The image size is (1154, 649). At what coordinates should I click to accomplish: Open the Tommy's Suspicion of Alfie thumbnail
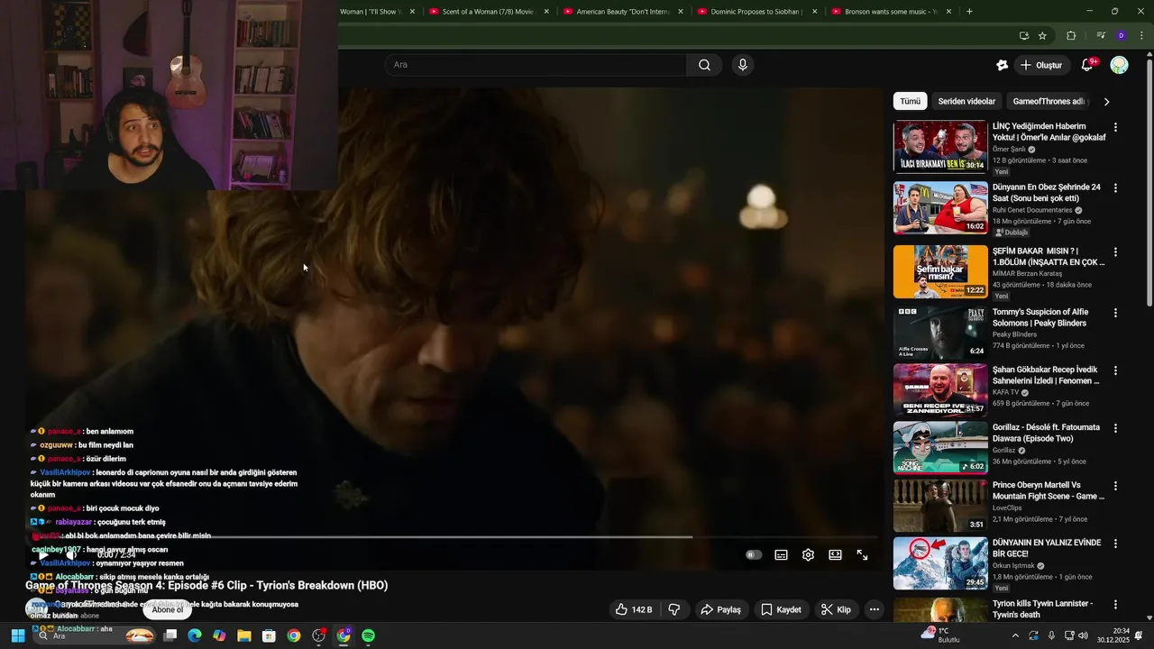pyautogui.click(x=940, y=333)
